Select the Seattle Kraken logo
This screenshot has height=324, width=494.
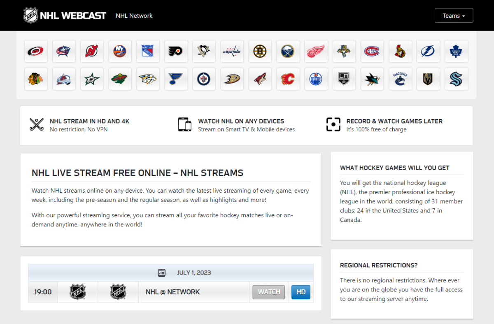(456, 79)
